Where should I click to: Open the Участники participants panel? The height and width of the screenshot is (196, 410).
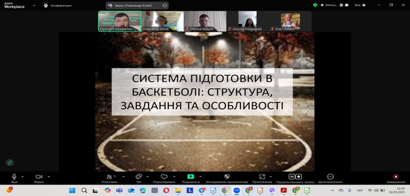click(x=109, y=179)
